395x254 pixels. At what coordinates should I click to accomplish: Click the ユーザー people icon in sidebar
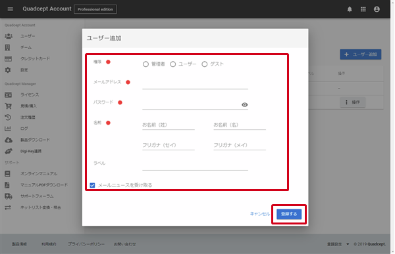click(9, 36)
